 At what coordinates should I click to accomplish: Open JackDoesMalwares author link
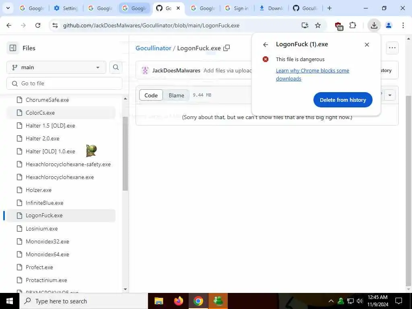click(176, 70)
